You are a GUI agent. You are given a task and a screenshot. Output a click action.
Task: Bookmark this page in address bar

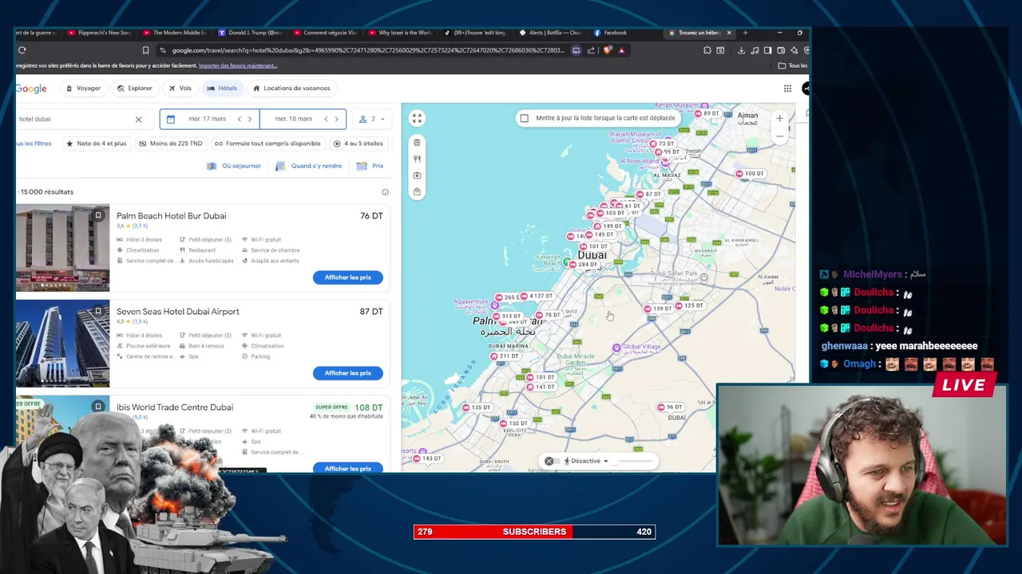click(x=145, y=50)
